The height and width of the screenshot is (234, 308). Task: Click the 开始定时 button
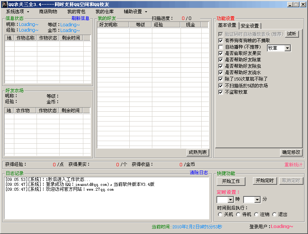[x=265, y=181]
